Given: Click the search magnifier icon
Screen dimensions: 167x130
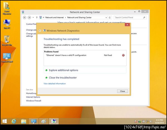Looking at the screenshot, I should pos(144,17).
